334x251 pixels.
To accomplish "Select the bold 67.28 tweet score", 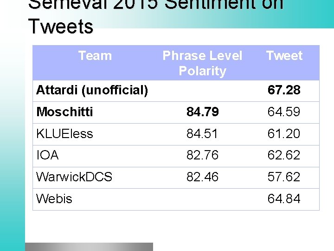I will [x=284, y=90].
